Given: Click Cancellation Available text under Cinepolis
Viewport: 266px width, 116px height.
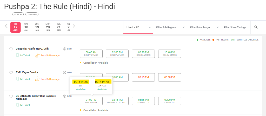Looking at the screenshot, I should [x=96, y=63].
